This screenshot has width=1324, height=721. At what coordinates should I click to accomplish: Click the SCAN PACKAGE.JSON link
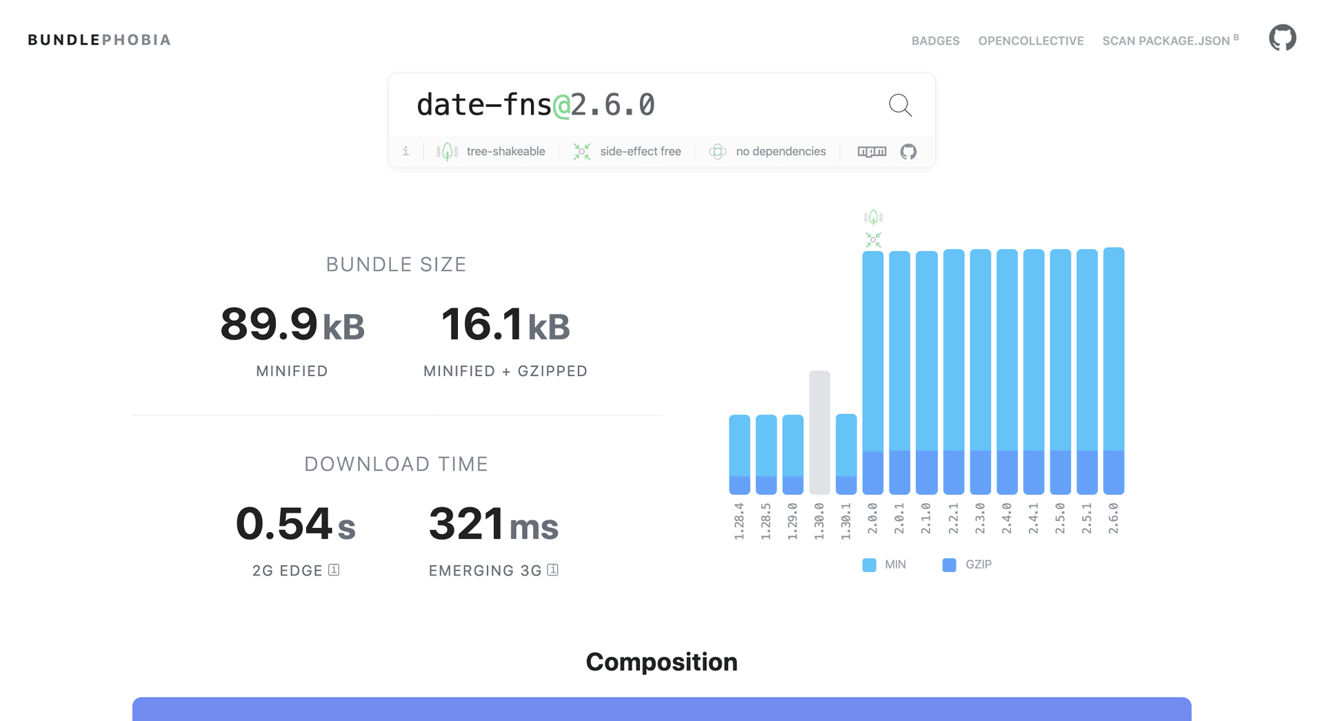[1165, 41]
